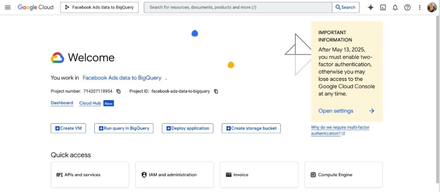Click the Search button
Screen dimensions: 440x192
coord(345,8)
